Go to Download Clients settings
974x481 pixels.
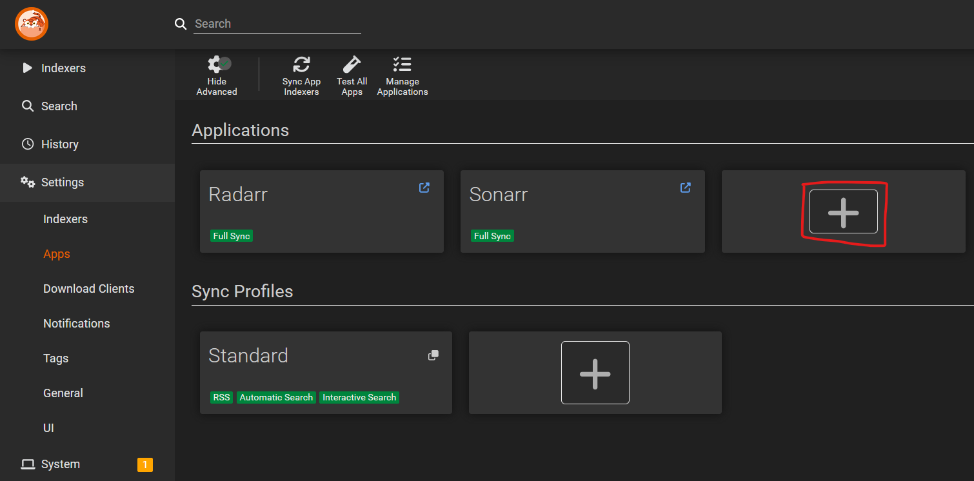tap(88, 289)
